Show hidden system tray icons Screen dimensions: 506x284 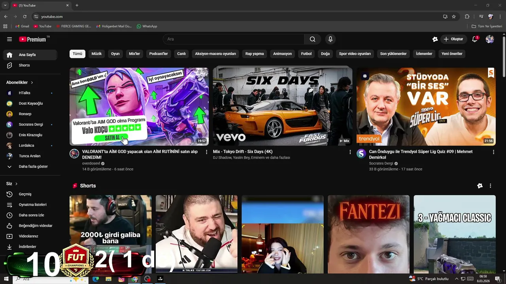click(x=457, y=279)
